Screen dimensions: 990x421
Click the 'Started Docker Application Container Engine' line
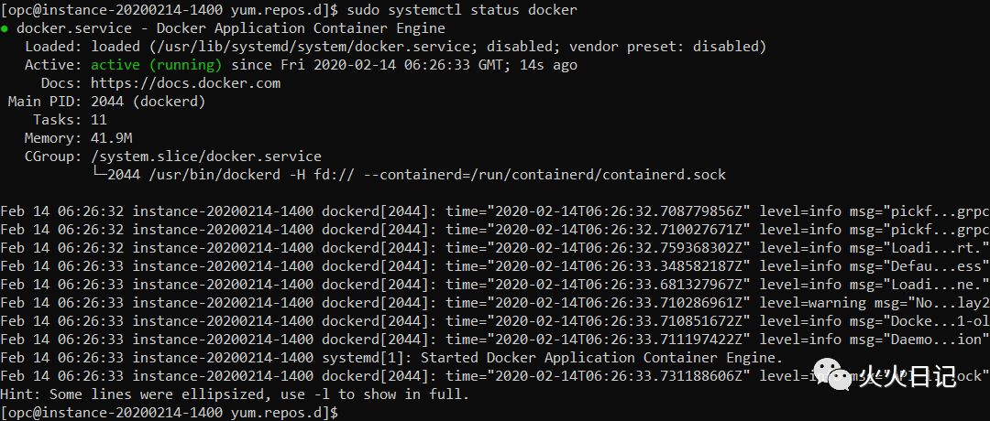pyautogui.click(x=601, y=358)
